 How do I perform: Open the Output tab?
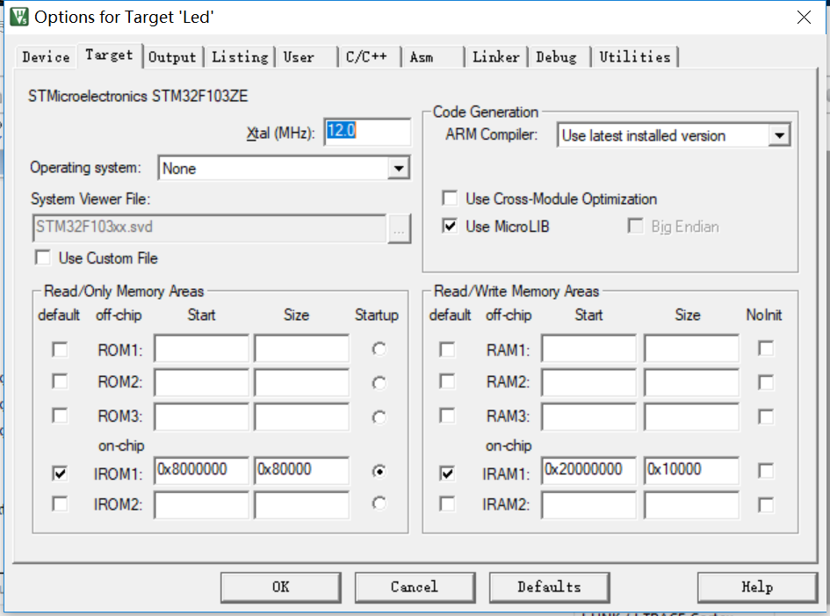(x=172, y=56)
